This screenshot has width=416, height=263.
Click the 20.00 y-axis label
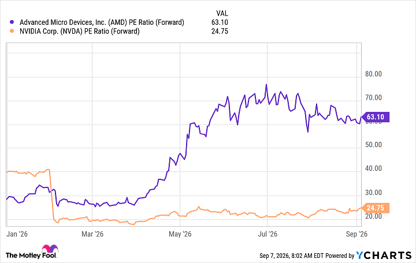(x=374, y=216)
